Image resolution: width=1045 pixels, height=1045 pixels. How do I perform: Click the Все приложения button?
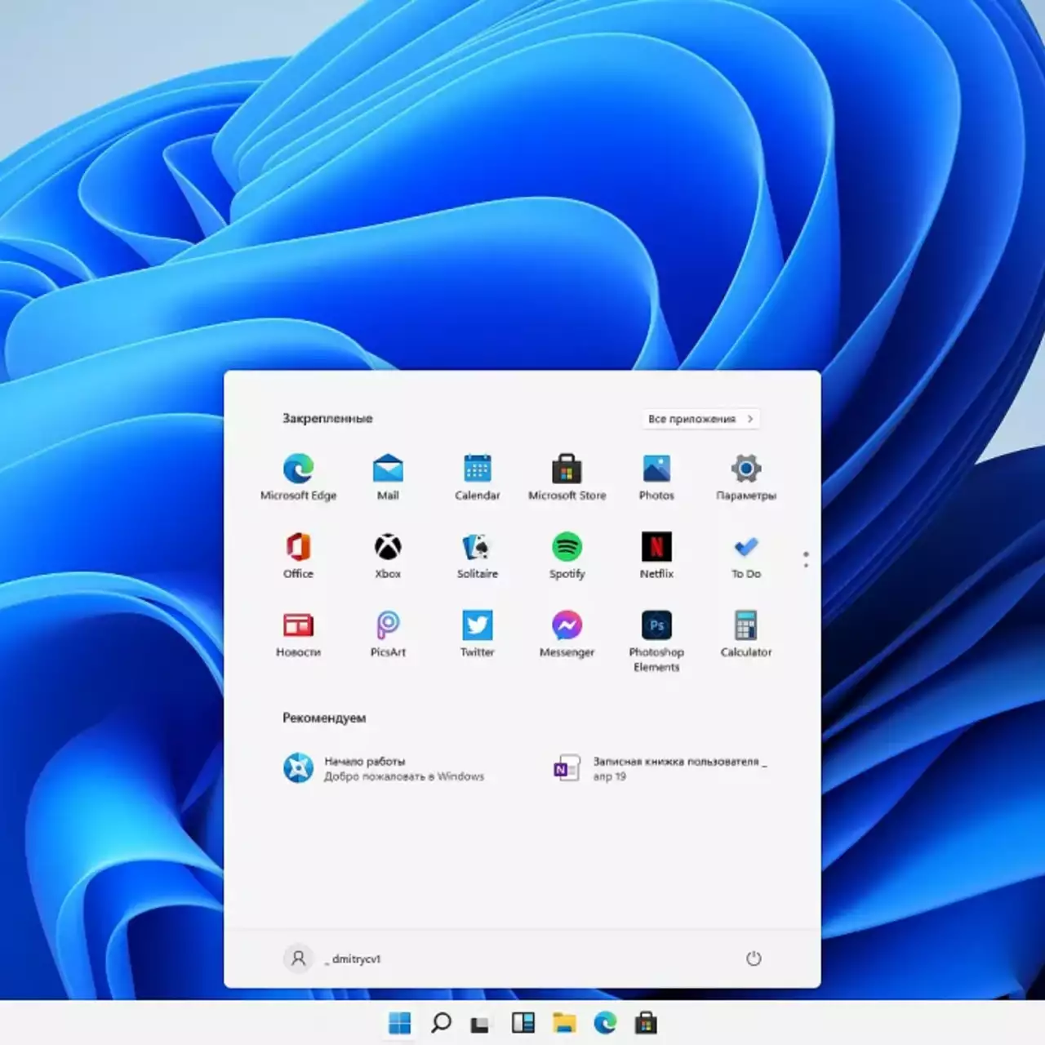[x=702, y=419]
